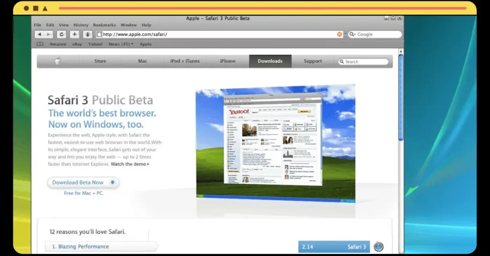Click the Safari forward arrow button
The image size is (490, 256).
pos(48,34)
